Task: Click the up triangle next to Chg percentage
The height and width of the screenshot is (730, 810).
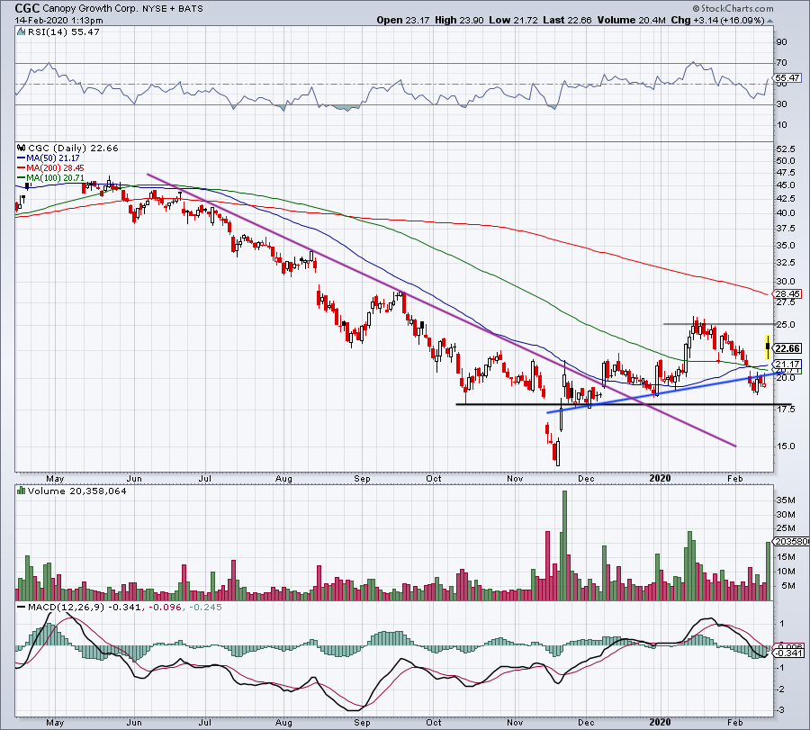Action: click(769, 21)
